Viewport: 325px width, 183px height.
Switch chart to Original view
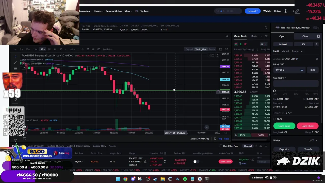tap(189, 49)
